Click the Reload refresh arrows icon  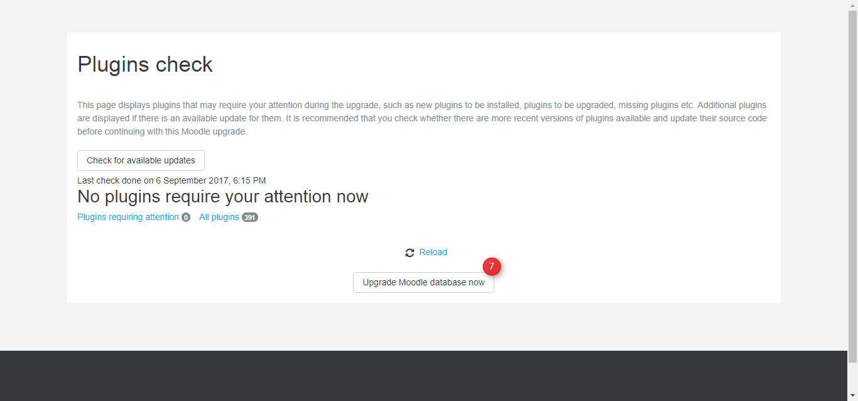point(410,253)
